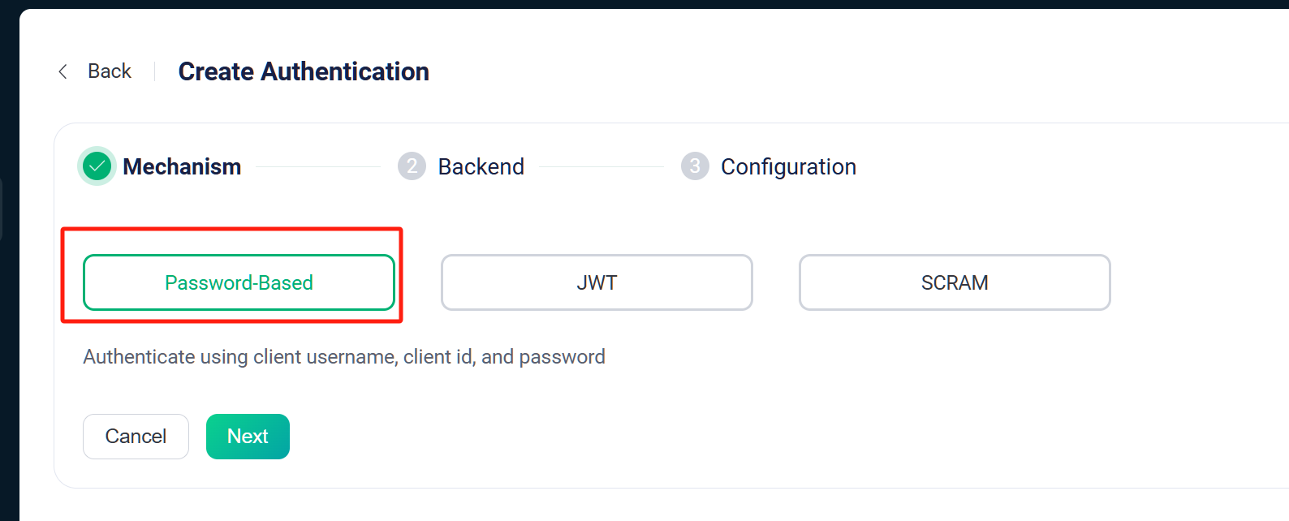Click the connector line between Backend and Configuration
The image size is (1289, 521).
pos(601,166)
